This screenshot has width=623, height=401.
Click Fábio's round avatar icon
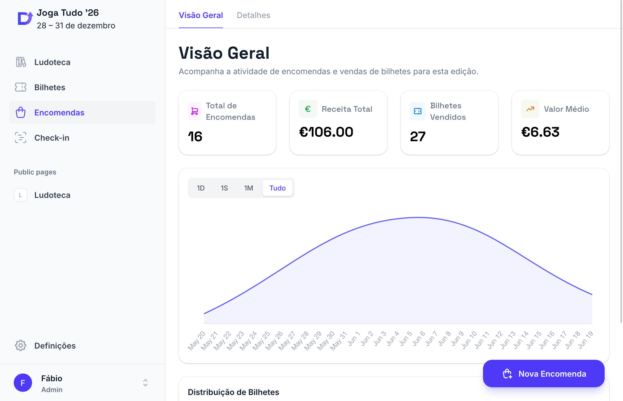pyautogui.click(x=23, y=383)
